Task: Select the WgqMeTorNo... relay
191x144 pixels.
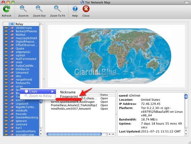Action: point(26,107)
